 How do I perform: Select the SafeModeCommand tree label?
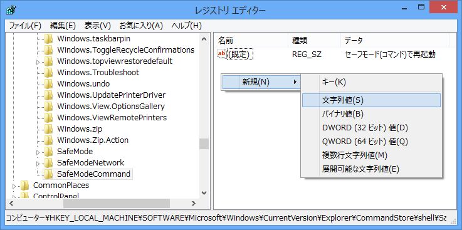(93, 174)
